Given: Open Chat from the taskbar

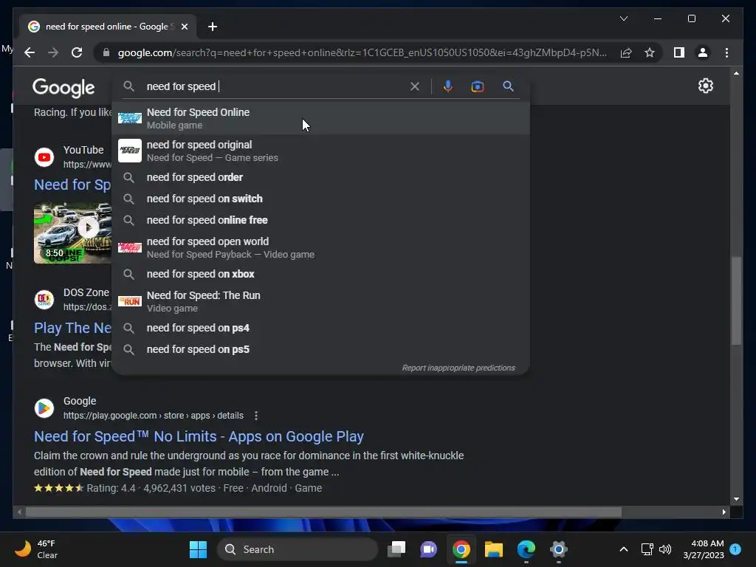Looking at the screenshot, I should 429,549.
